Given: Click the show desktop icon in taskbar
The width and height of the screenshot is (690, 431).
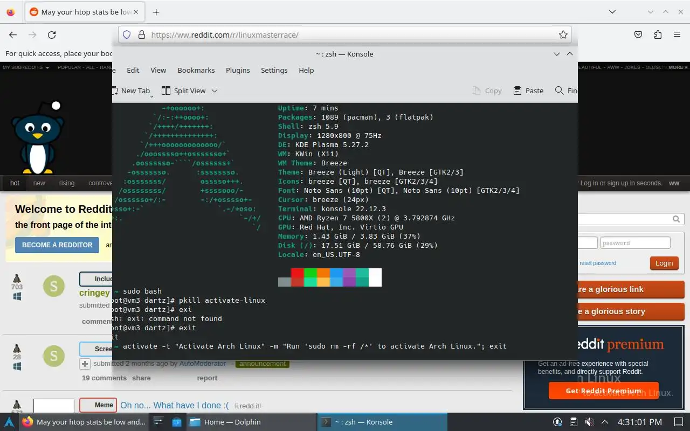Looking at the screenshot, I should pyautogui.click(x=678, y=422).
